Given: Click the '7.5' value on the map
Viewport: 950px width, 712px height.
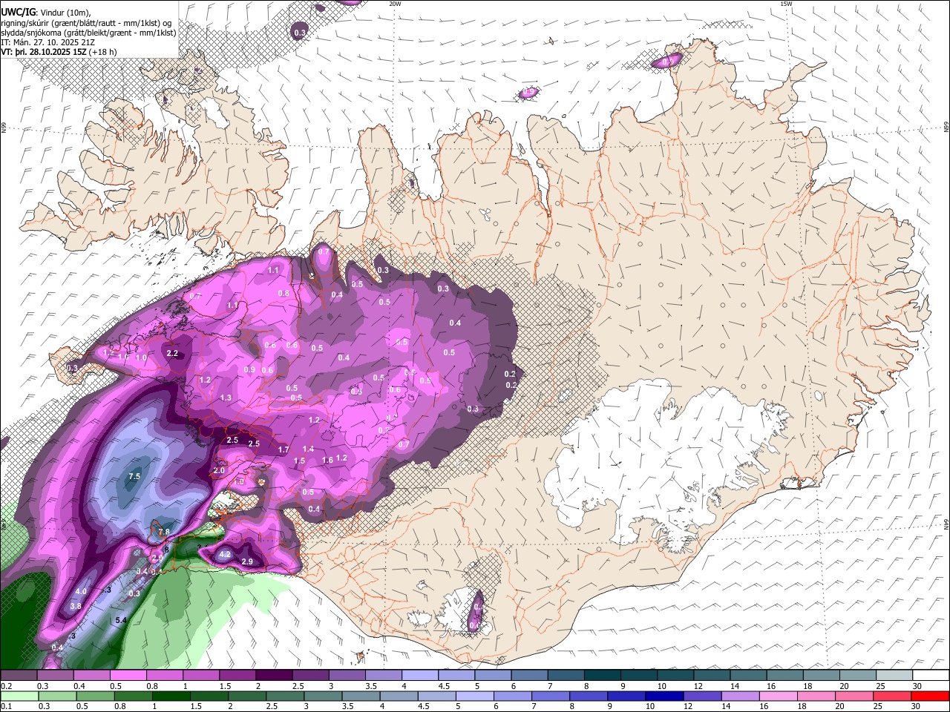Looking at the screenshot, I should click(x=134, y=476).
